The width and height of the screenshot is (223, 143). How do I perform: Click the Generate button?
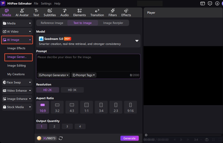click(x=129, y=138)
